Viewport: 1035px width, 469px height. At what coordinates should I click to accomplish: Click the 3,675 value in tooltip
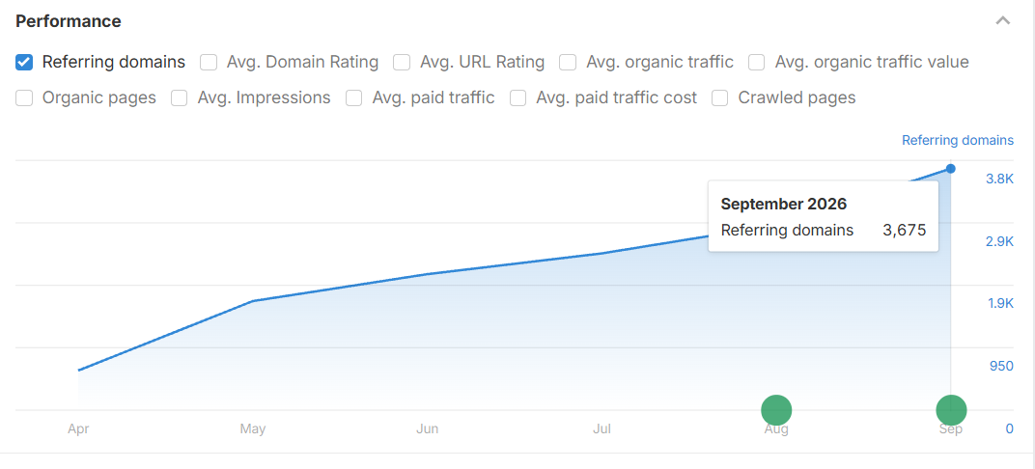pos(905,231)
